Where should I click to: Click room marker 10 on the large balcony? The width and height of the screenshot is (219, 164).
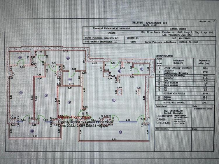(x=120, y=132)
